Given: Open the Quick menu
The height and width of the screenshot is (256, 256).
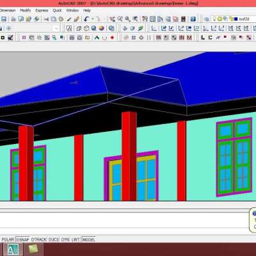Looking at the screenshot, I should click(57, 10).
